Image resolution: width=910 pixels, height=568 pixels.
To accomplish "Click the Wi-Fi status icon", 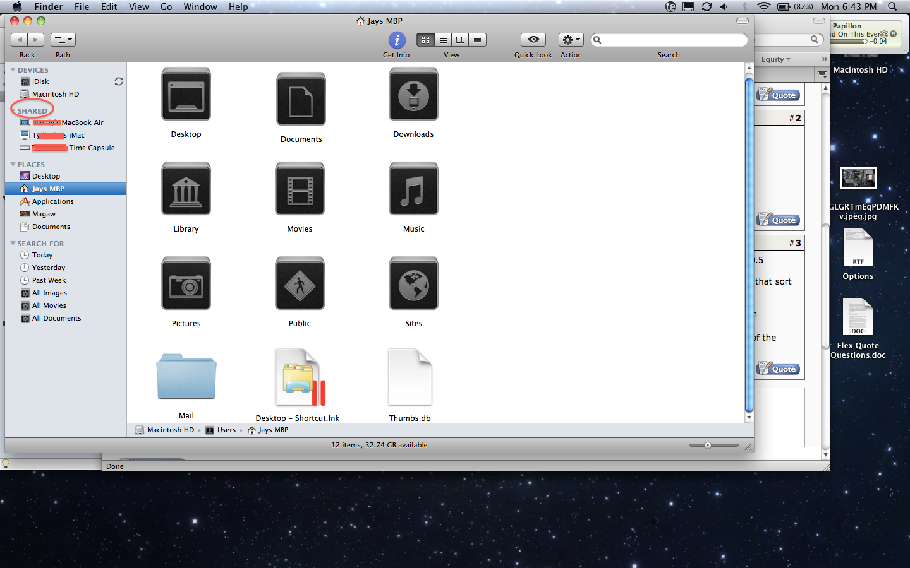I will pos(763,7).
